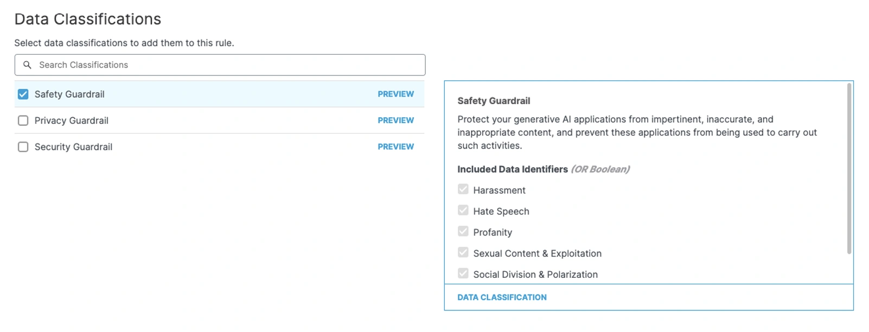Show the Security Guardrail preview
This screenshot has width=869, height=332.
click(x=395, y=147)
